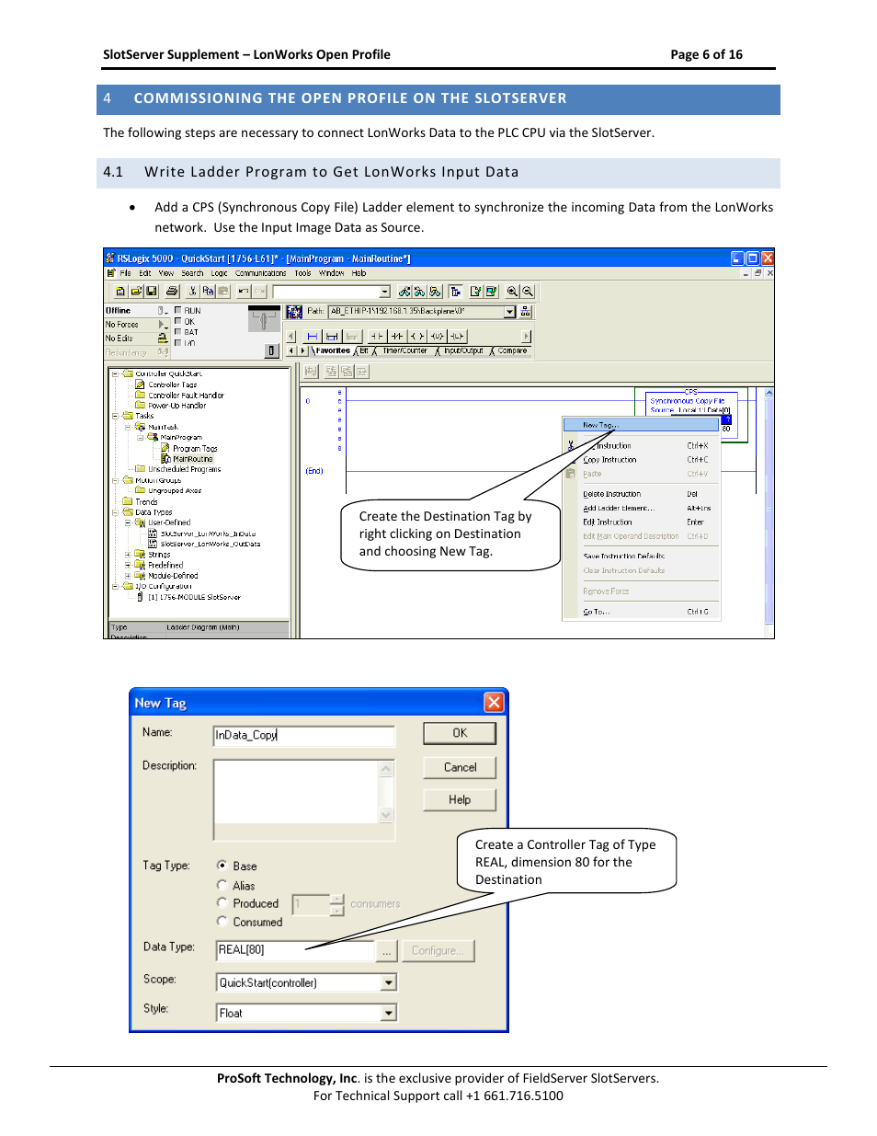Image resolution: width=877 pixels, height=1136 pixels.
Task: Click the Data Type browse ellipsis button
Action: pos(387,951)
